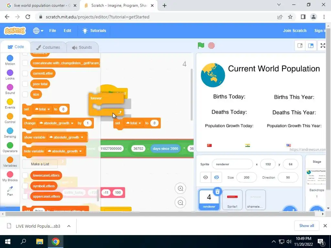Tick the uppercaseLetters list checkbox
331x248 pixels.
pyautogui.click(x=25, y=196)
